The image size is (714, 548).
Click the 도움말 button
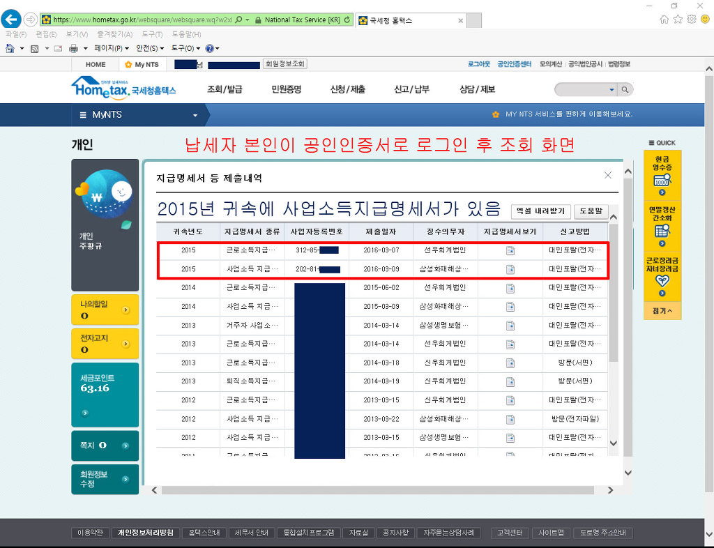591,211
